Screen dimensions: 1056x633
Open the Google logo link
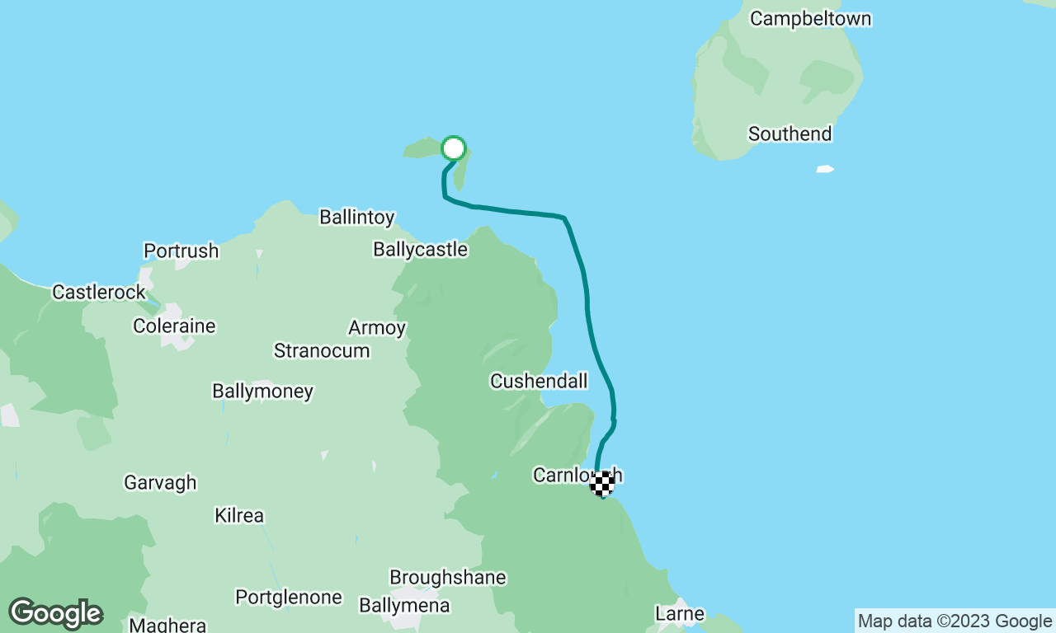pyautogui.click(x=55, y=613)
